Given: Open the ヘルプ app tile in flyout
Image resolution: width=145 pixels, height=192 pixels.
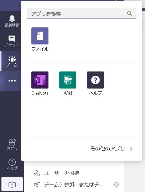Looking at the screenshot, I should click(x=95, y=84).
